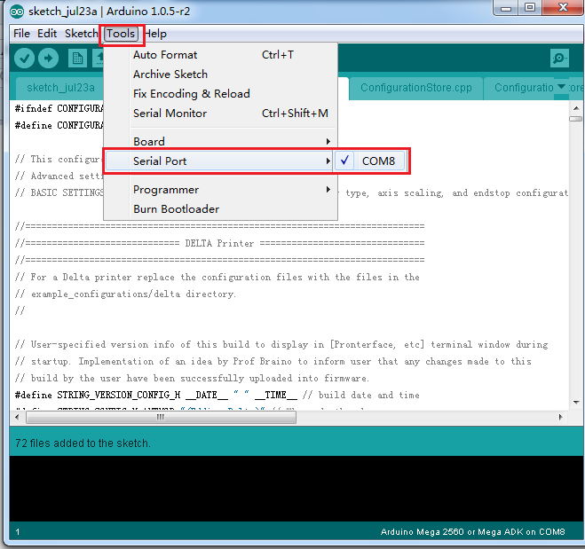
Task: Select Fix Encoding & Reload
Action: point(220,93)
